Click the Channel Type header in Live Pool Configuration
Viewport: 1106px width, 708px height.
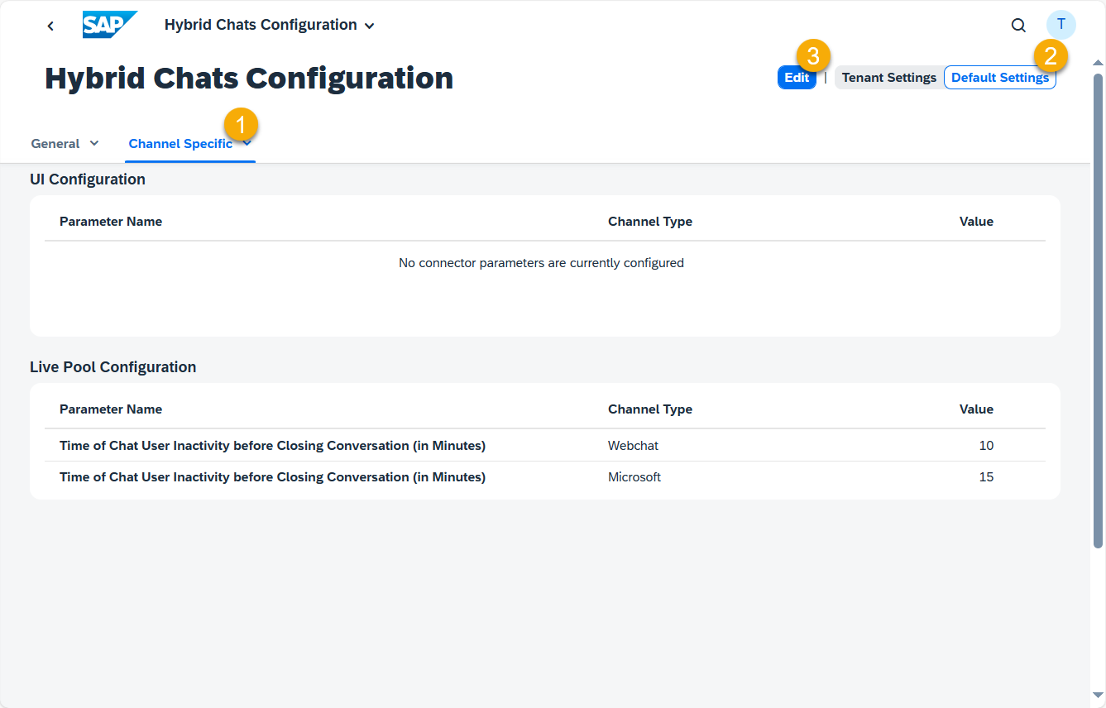(x=650, y=409)
